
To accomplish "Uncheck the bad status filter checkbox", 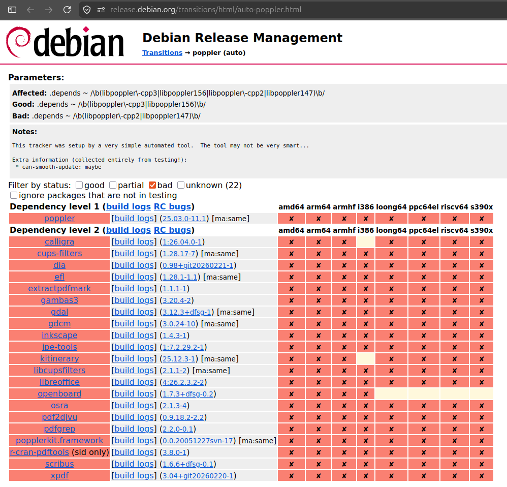I will (152, 185).
